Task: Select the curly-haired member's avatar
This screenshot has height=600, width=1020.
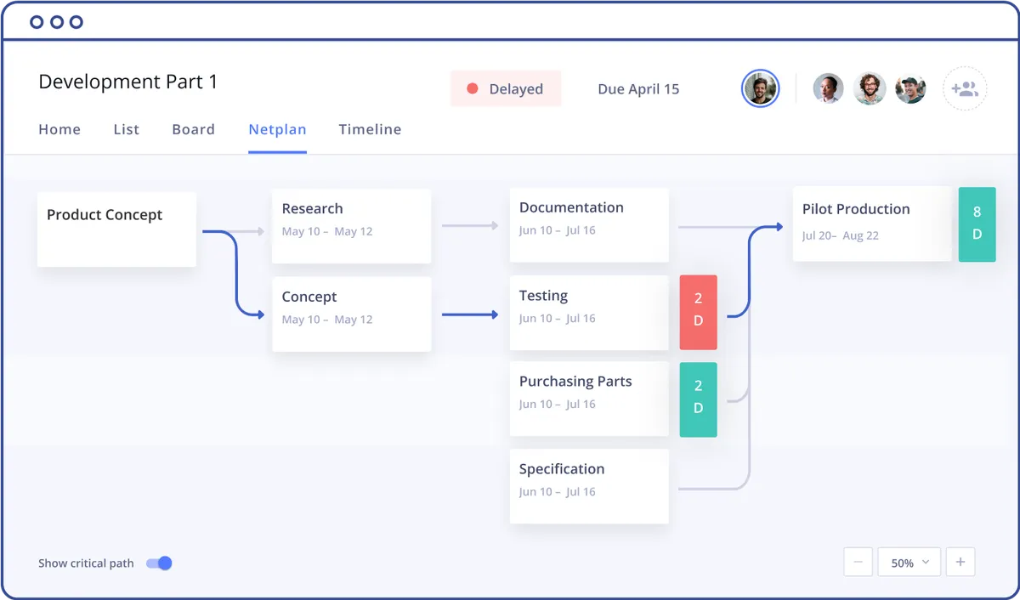Action: pyautogui.click(x=870, y=88)
